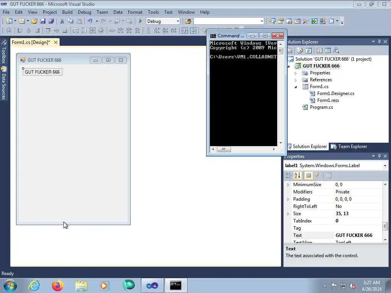Click the Save All toolbar icon
391x293 pixels.
pos(51,21)
